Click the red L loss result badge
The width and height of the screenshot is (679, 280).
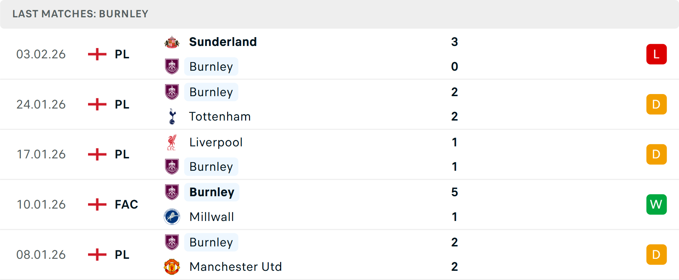tap(656, 54)
